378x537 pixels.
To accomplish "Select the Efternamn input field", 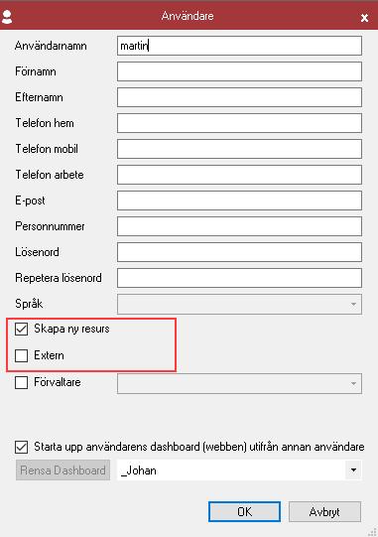I will point(239,97).
